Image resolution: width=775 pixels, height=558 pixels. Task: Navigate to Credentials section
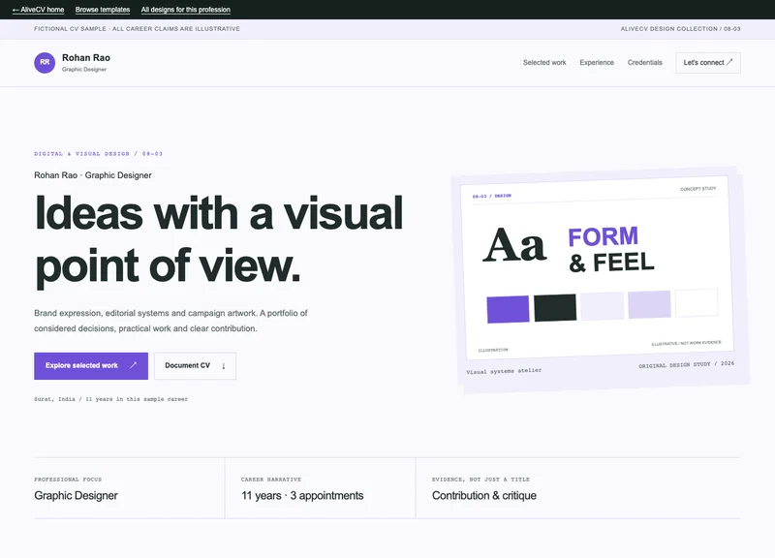644,62
